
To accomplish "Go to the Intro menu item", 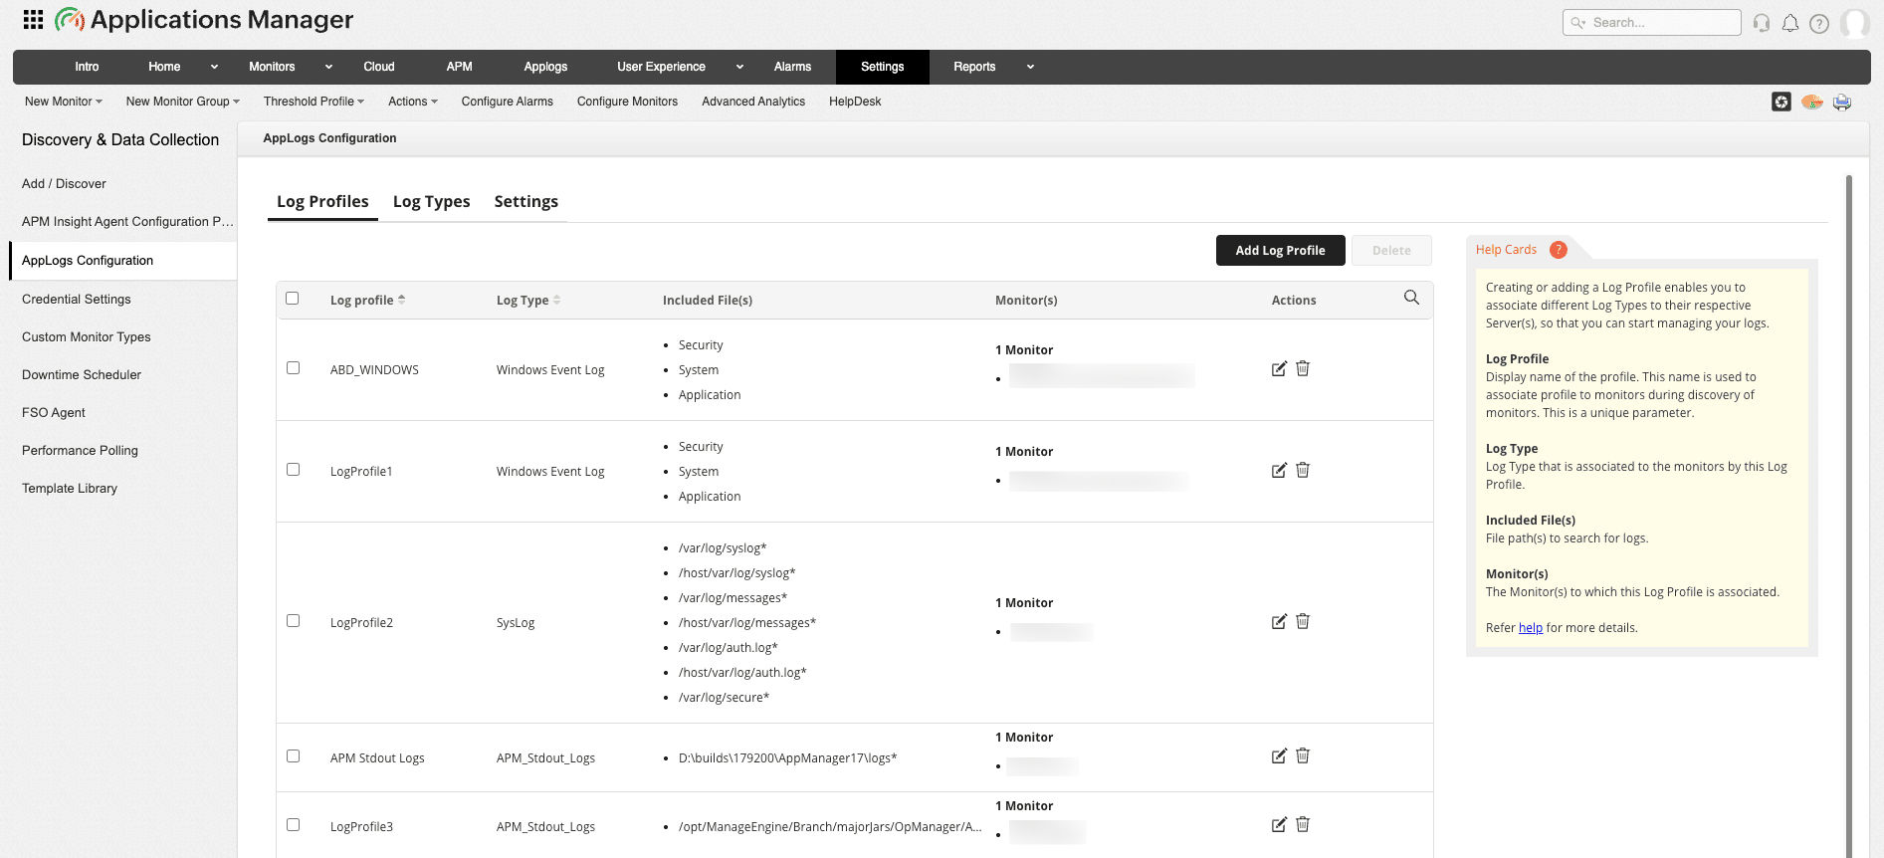I will [87, 67].
